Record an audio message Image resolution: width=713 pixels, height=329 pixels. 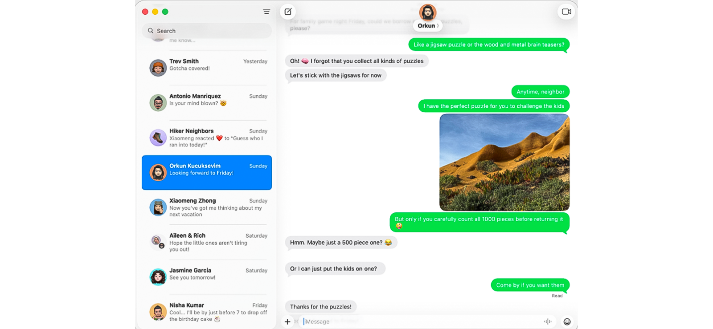pyautogui.click(x=548, y=321)
